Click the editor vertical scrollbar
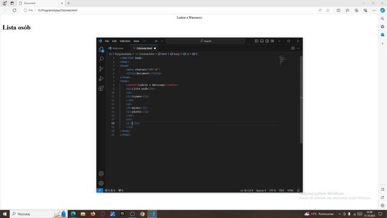387x218 pixels. [x=301, y=99]
